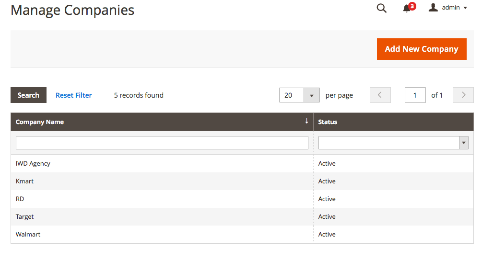Viewport: 482px width, 260px height.
Task: Click the Reset Filter link
Action: (74, 95)
